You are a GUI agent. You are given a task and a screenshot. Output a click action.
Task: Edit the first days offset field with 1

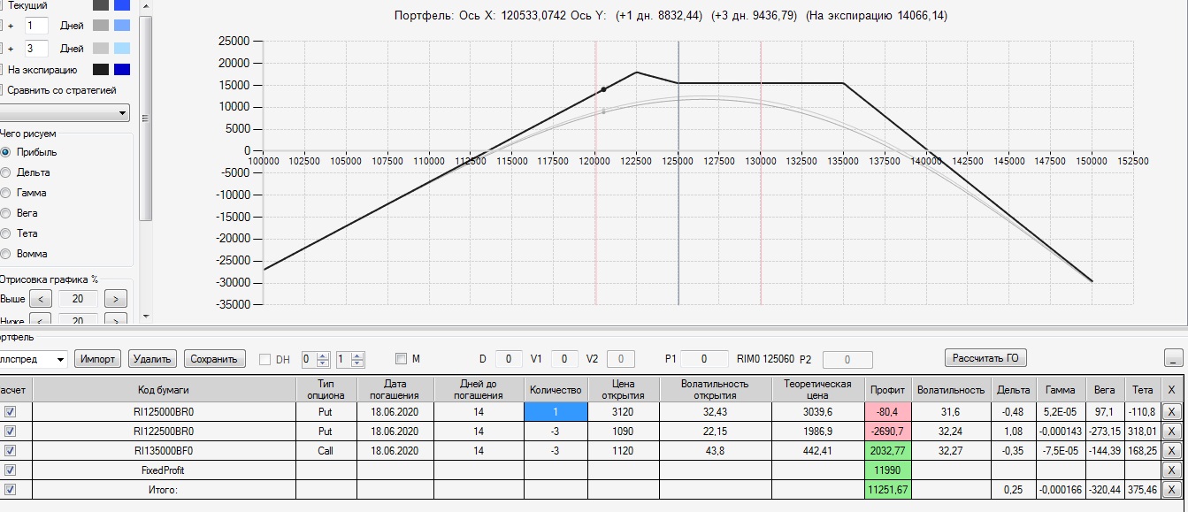(36, 26)
